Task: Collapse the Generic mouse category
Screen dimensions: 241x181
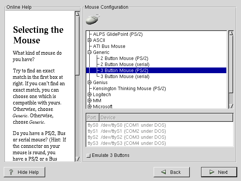Action: [90, 52]
